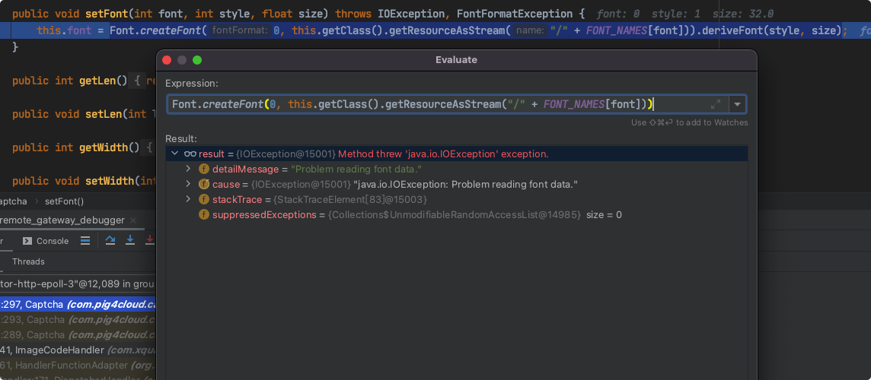Screen dimensions: 871x380
Task: Click the Layout settings icon beside Console
Action: click(85, 241)
